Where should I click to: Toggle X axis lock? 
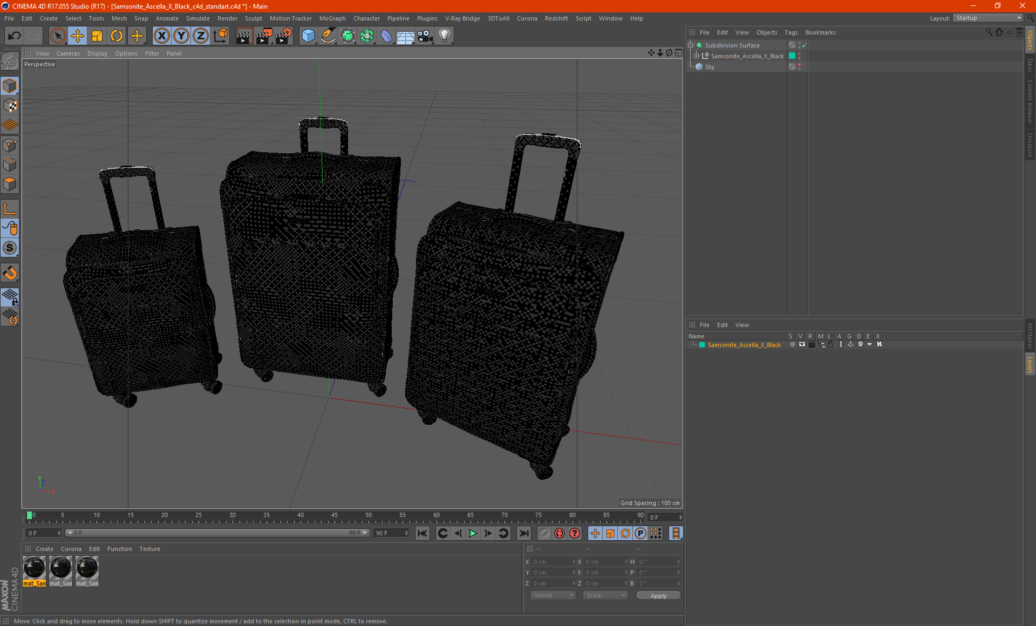click(x=161, y=36)
